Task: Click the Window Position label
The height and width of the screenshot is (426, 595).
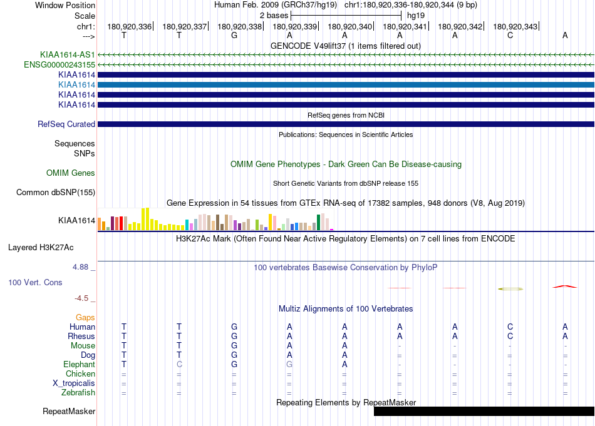Action: click(65, 5)
